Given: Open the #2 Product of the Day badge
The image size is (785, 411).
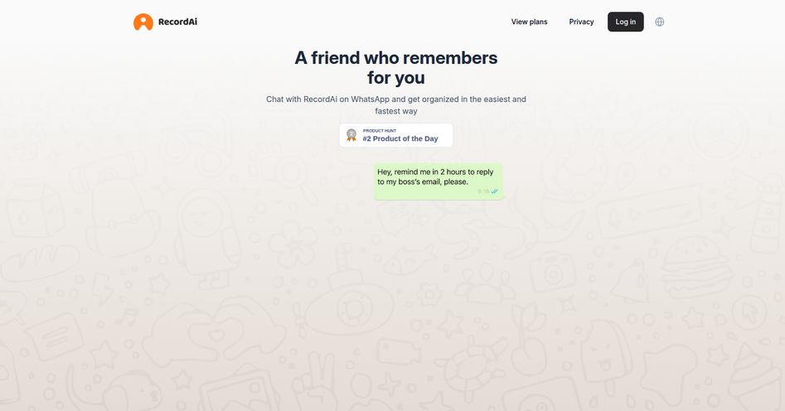Looking at the screenshot, I should click(x=396, y=135).
